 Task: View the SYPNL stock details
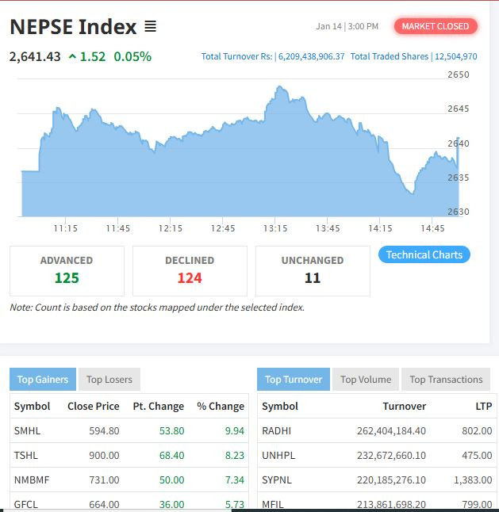(277, 480)
